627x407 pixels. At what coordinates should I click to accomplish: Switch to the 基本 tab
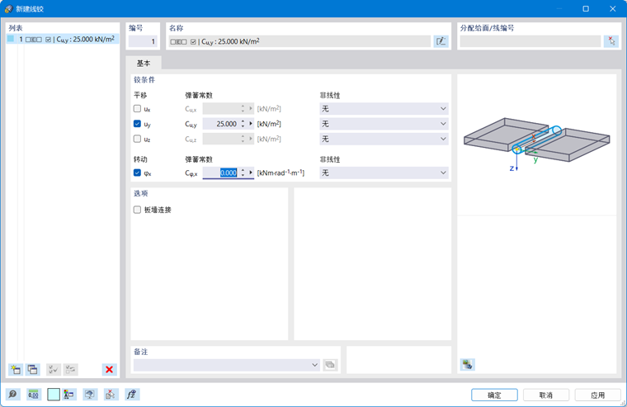(144, 64)
